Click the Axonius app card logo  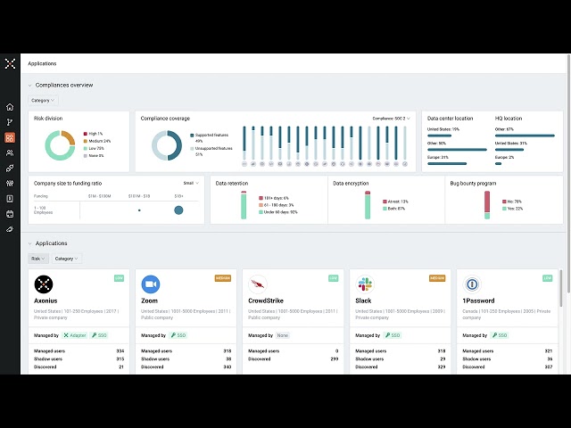[44, 284]
